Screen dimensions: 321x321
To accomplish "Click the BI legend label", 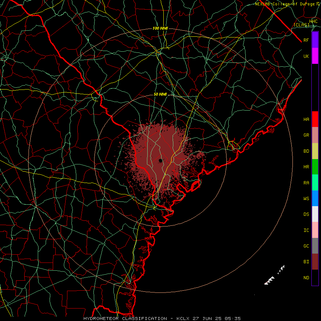I will [x=306, y=262].
